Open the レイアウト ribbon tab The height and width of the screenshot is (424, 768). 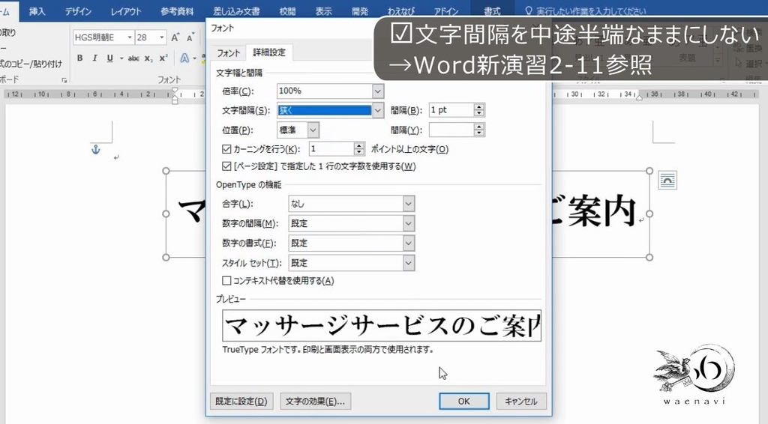(126, 10)
